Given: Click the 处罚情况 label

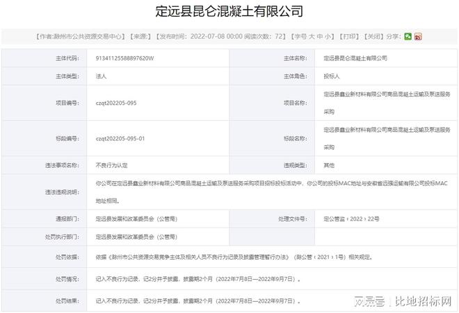Looking at the screenshot, I should (x=67, y=279).
